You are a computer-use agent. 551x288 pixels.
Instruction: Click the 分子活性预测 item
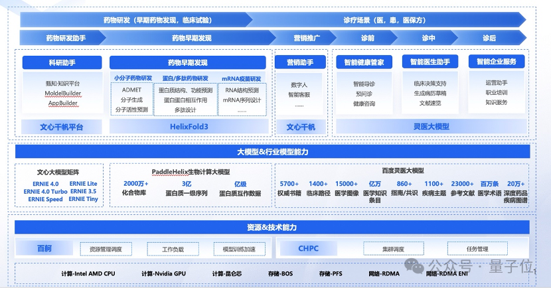pyautogui.click(x=131, y=109)
